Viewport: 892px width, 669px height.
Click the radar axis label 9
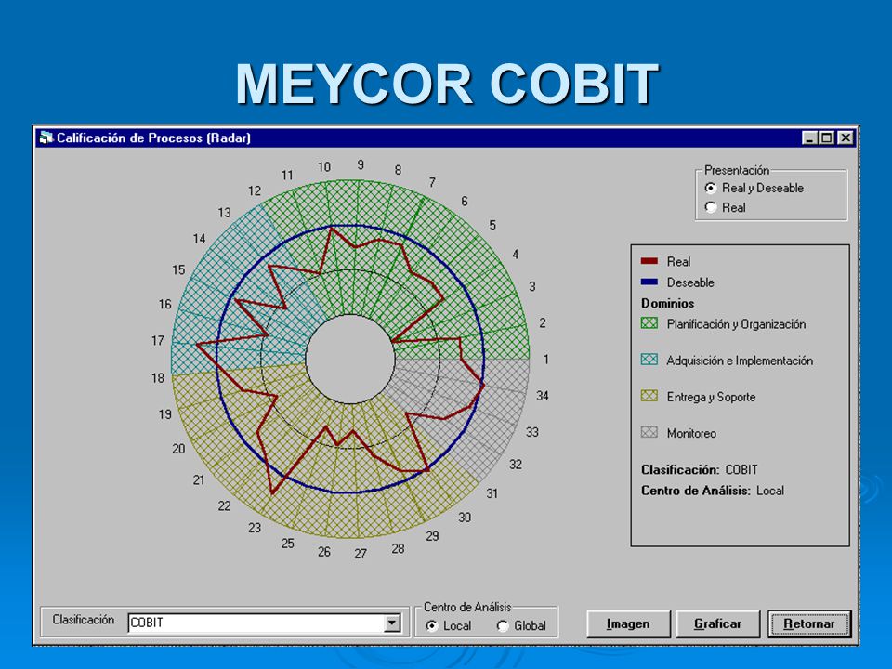coord(361,165)
